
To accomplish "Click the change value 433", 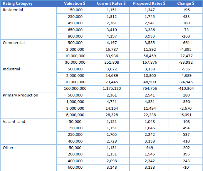I will point(186,17).
